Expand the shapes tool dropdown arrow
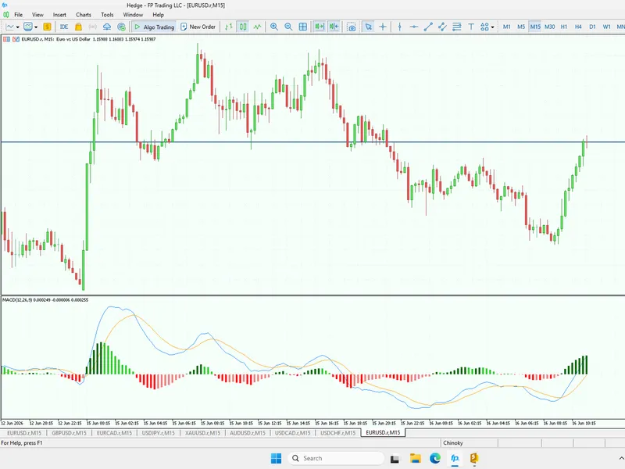The image size is (625, 469). [x=493, y=27]
